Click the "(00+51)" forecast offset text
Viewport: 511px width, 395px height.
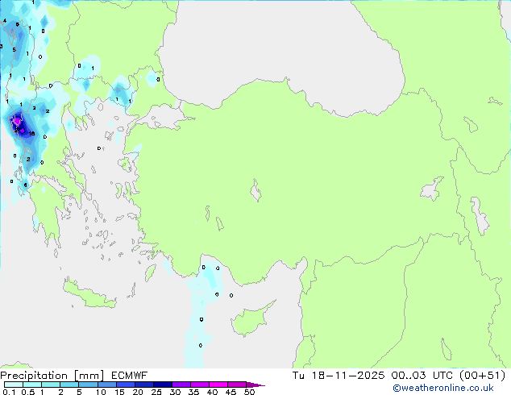coord(482,376)
